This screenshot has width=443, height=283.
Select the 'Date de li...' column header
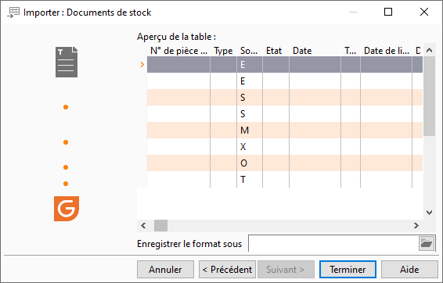(386, 51)
